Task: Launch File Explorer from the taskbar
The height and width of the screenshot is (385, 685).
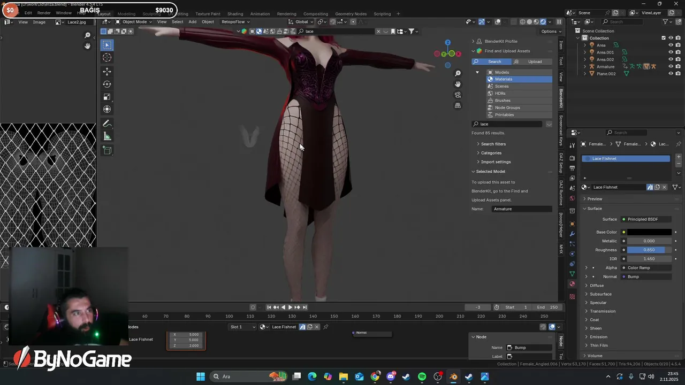Action: coord(344,376)
